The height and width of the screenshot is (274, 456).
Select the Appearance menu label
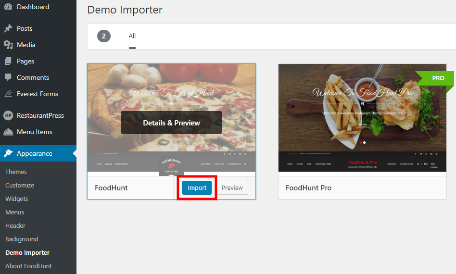coord(34,153)
